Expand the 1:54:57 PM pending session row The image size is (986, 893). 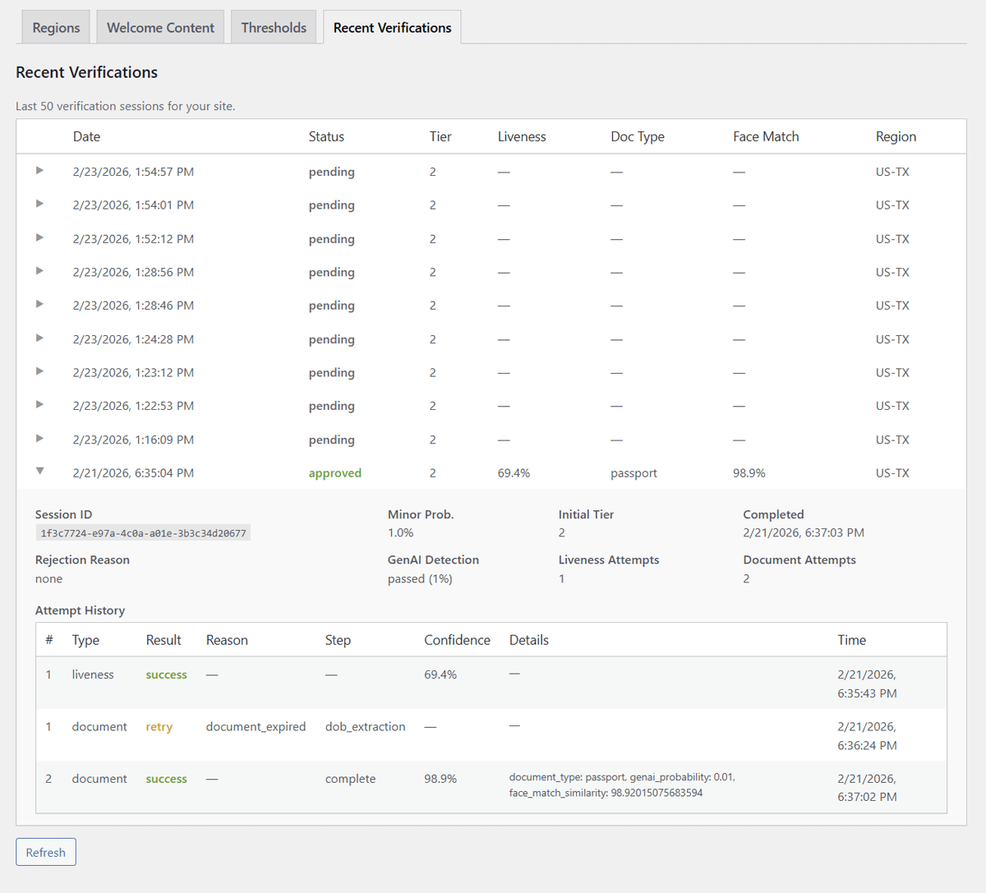tap(39, 171)
